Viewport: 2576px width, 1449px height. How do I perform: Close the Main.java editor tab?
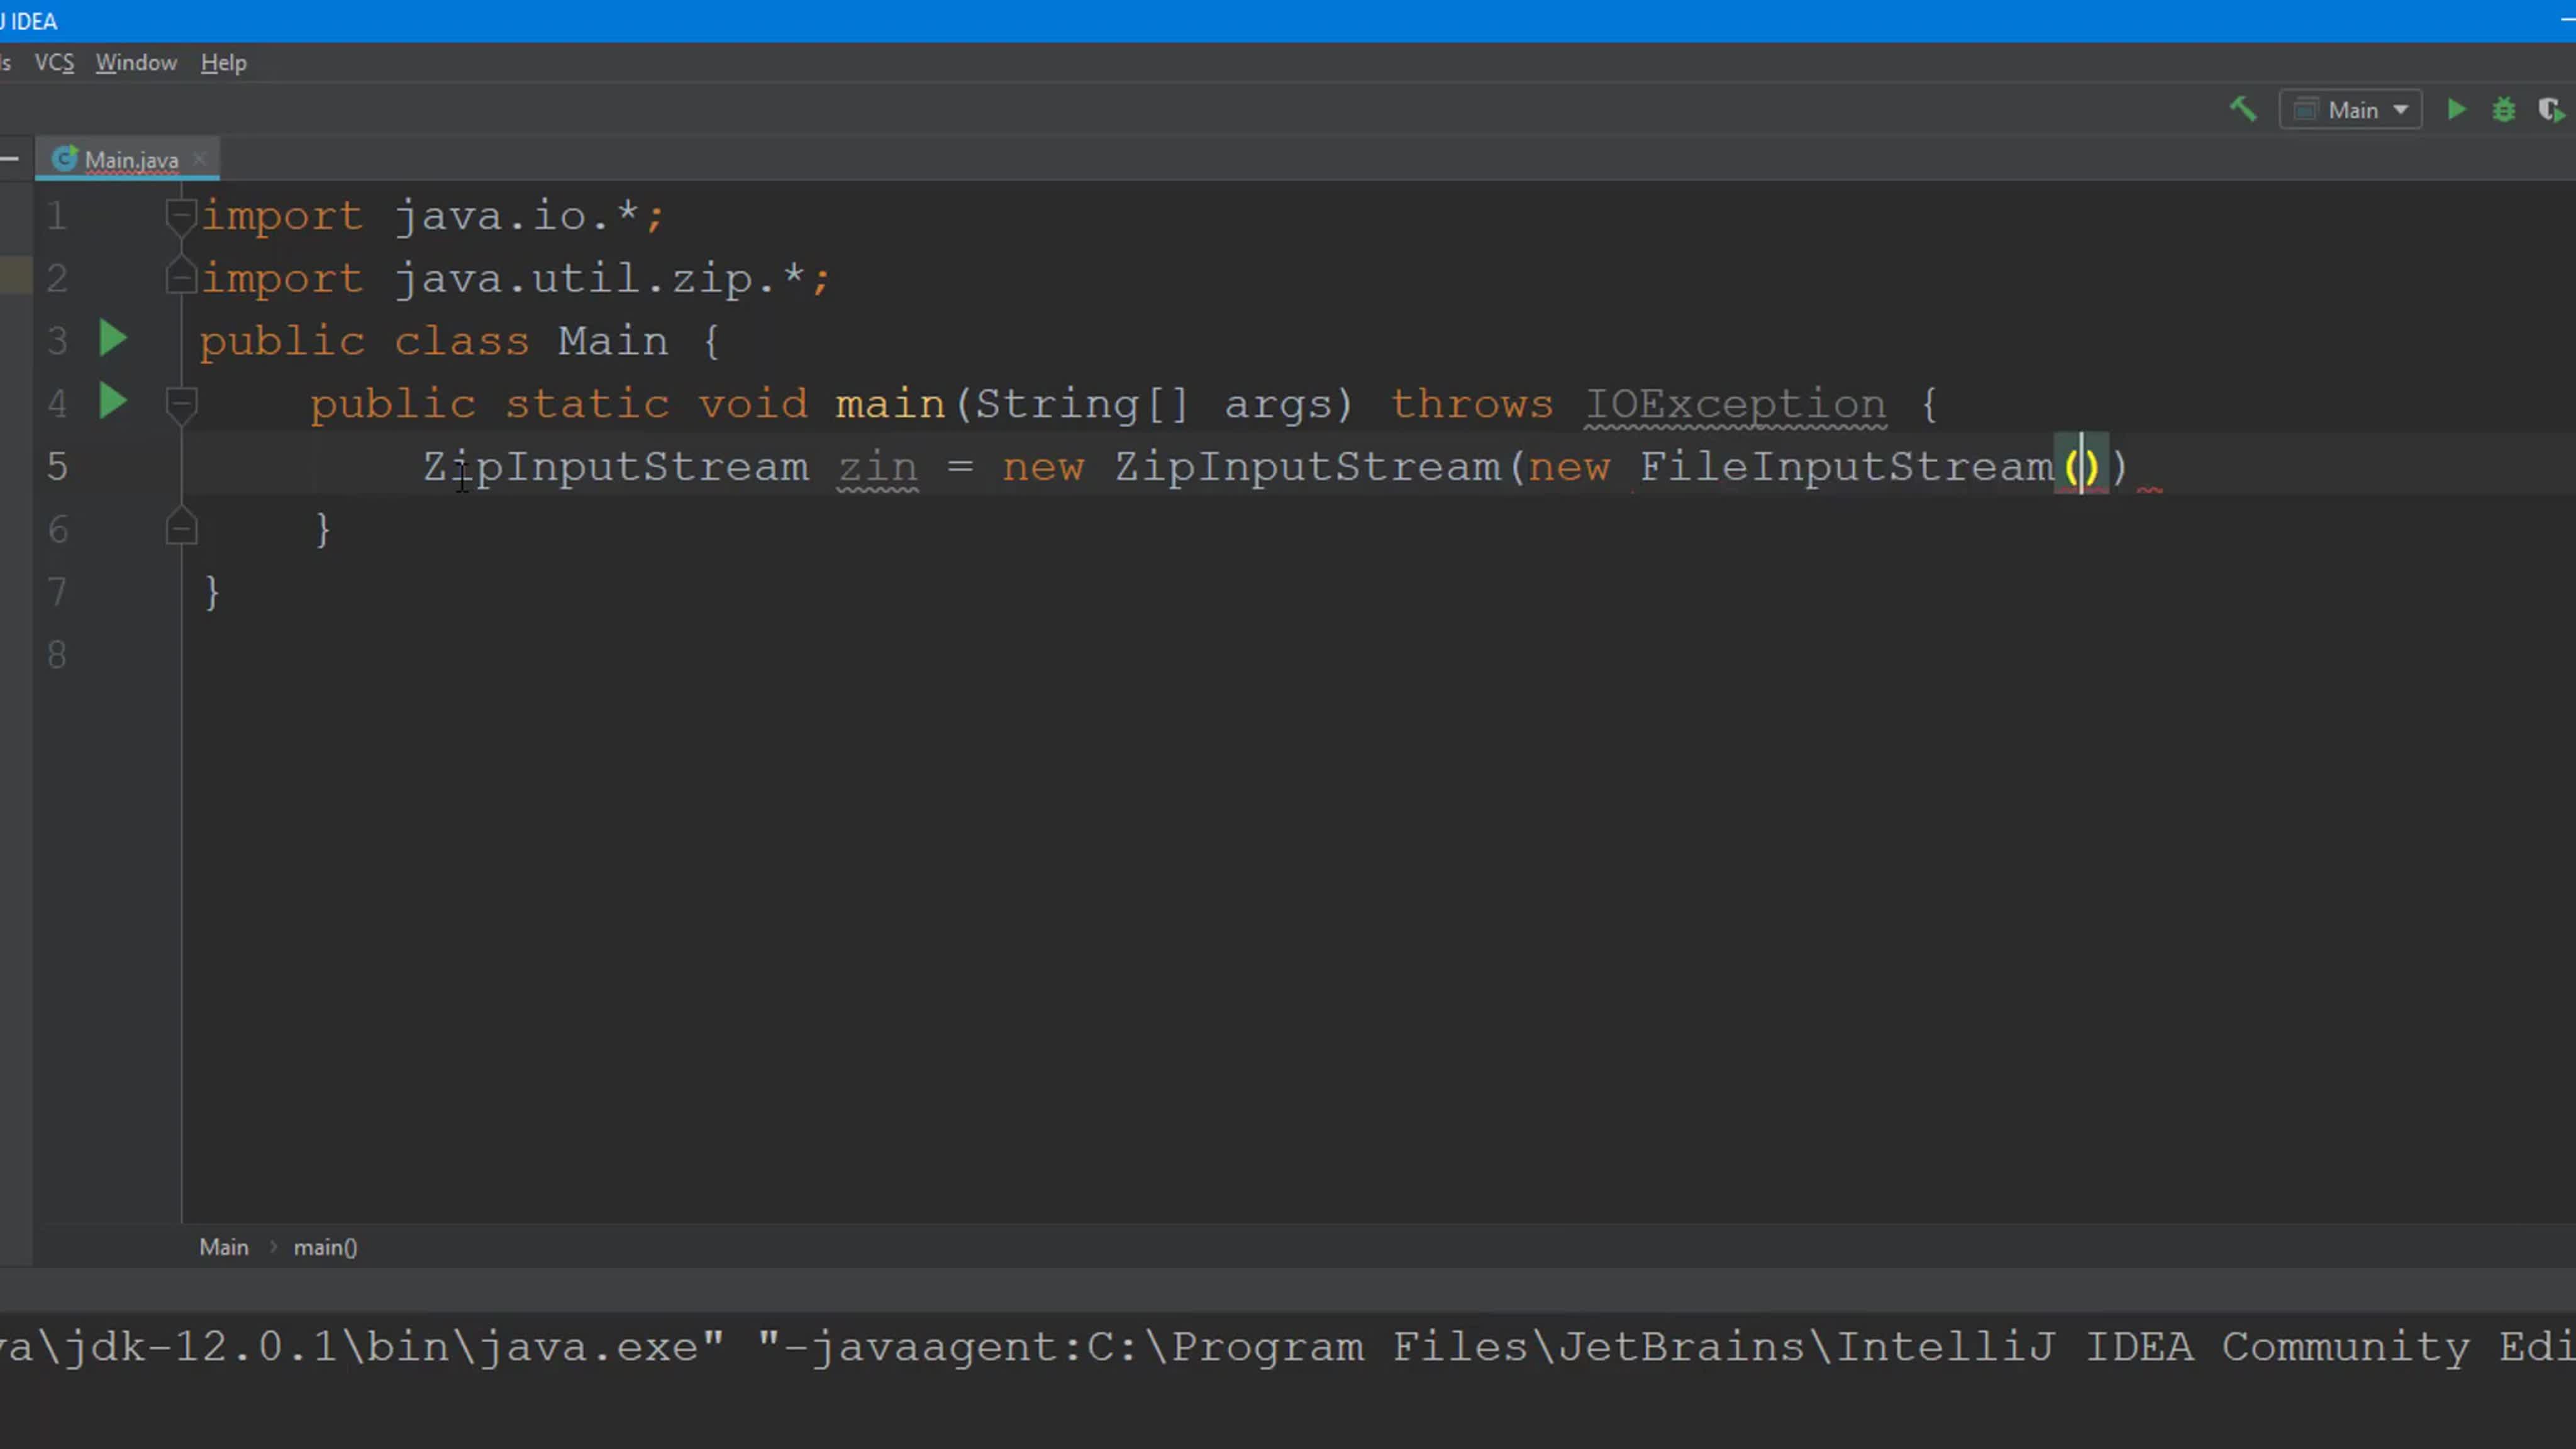point(199,159)
